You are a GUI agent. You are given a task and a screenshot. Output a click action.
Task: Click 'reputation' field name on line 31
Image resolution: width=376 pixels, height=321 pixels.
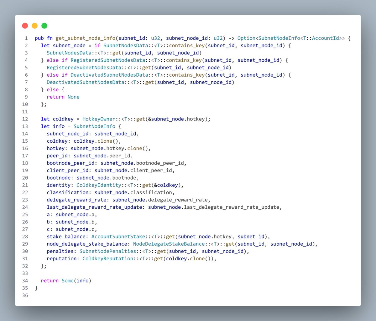62,259
